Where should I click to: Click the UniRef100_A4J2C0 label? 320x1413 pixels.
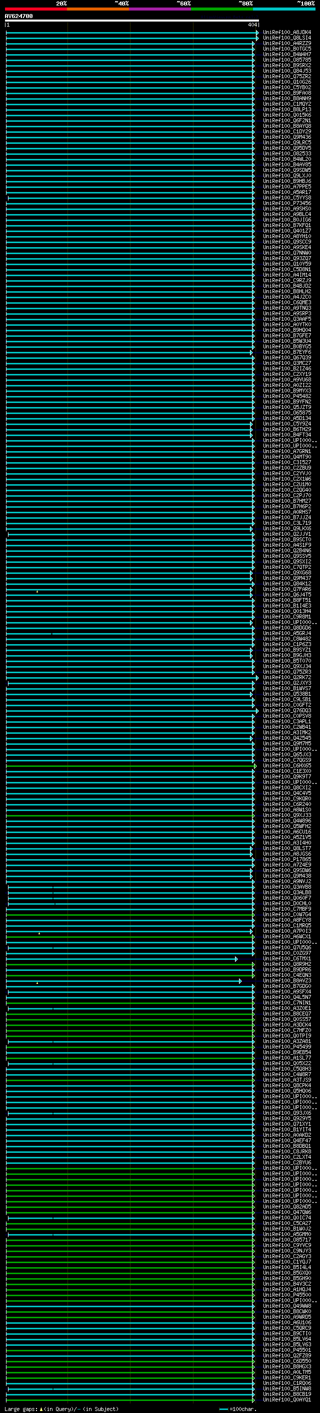tap(287, 297)
